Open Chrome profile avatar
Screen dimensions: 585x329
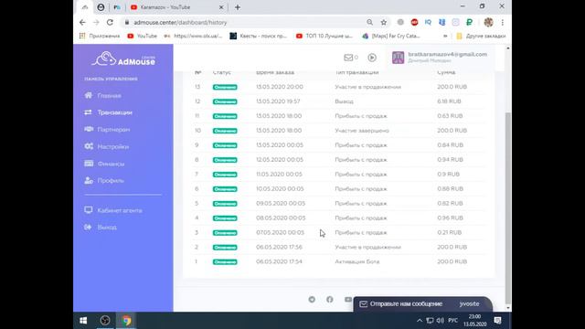coord(488,22)
